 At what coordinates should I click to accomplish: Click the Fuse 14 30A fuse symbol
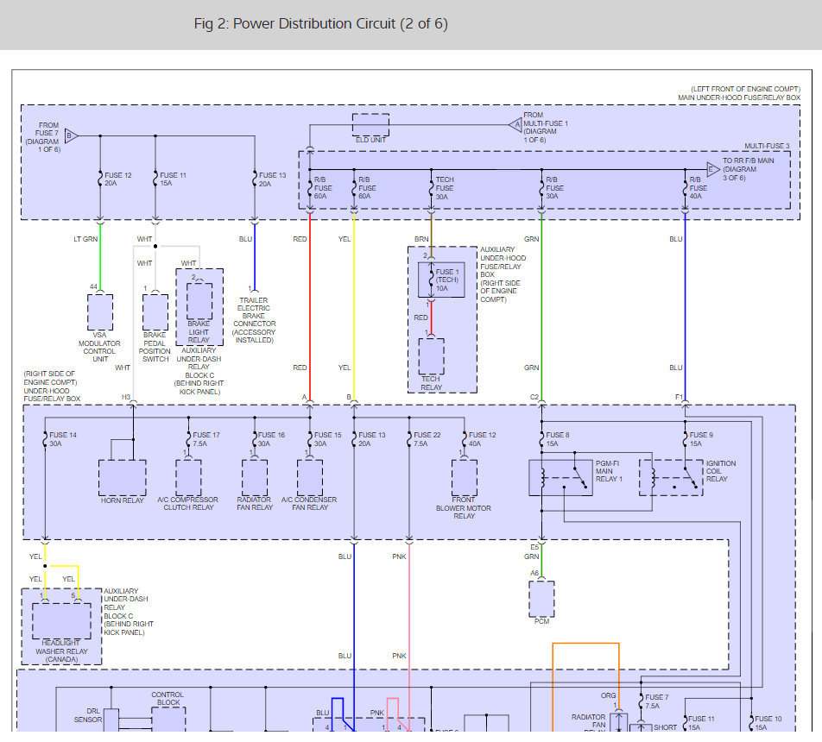[x=45, y=440]
